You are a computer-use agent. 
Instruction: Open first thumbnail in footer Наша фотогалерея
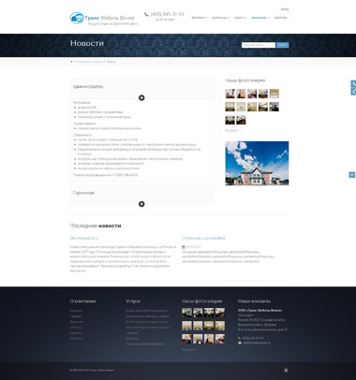coord(186,313)
